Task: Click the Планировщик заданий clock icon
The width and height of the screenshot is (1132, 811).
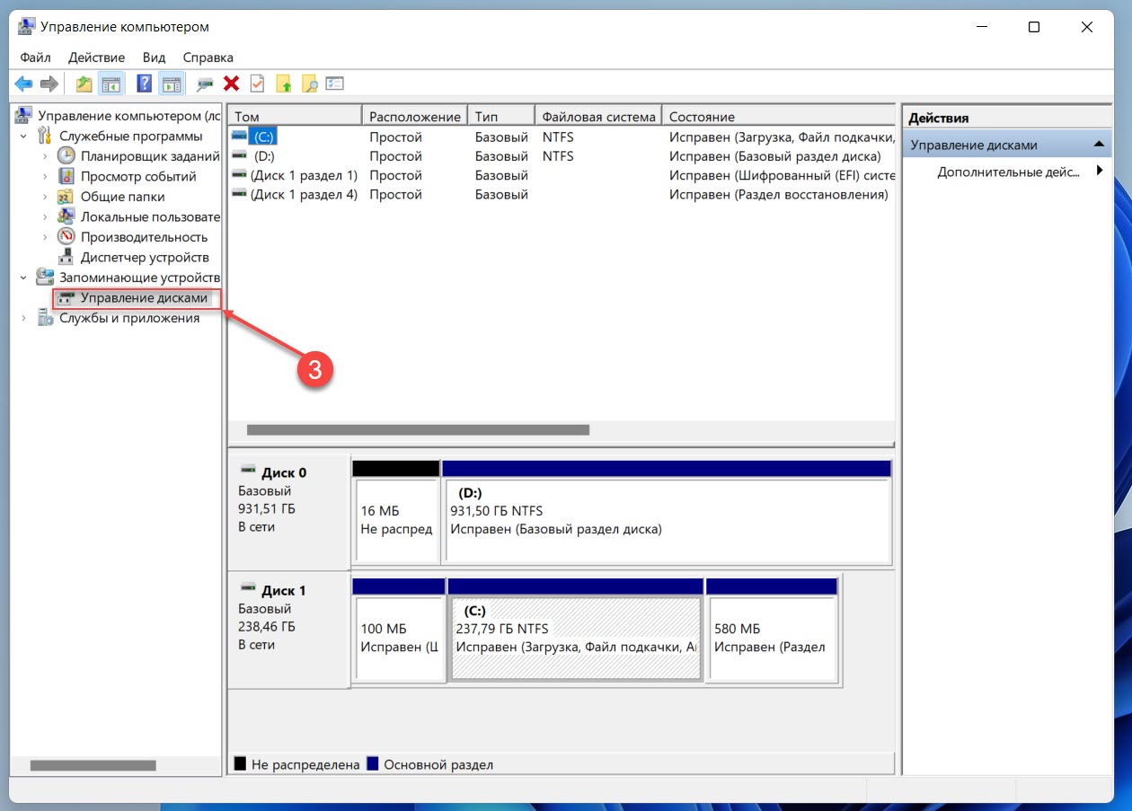Action: (x=66, y=155)
